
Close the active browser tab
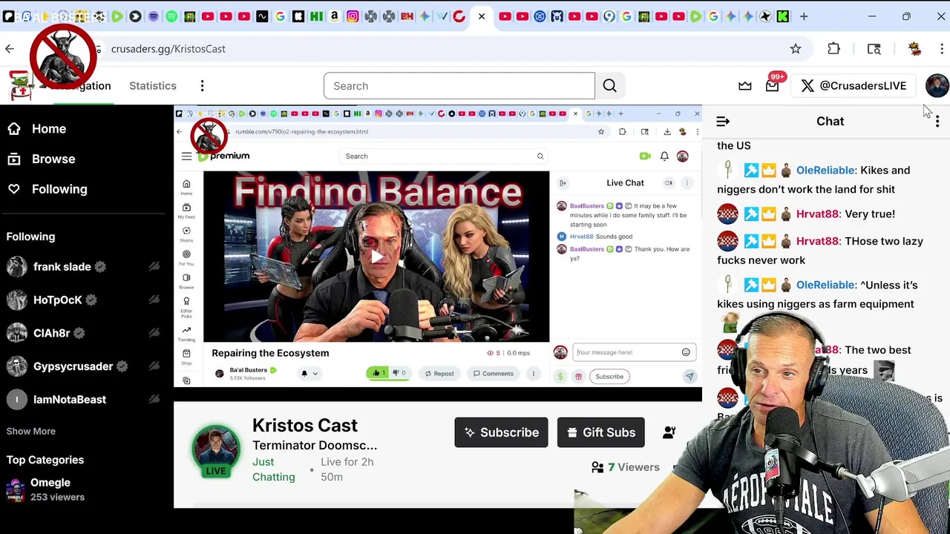482,16
